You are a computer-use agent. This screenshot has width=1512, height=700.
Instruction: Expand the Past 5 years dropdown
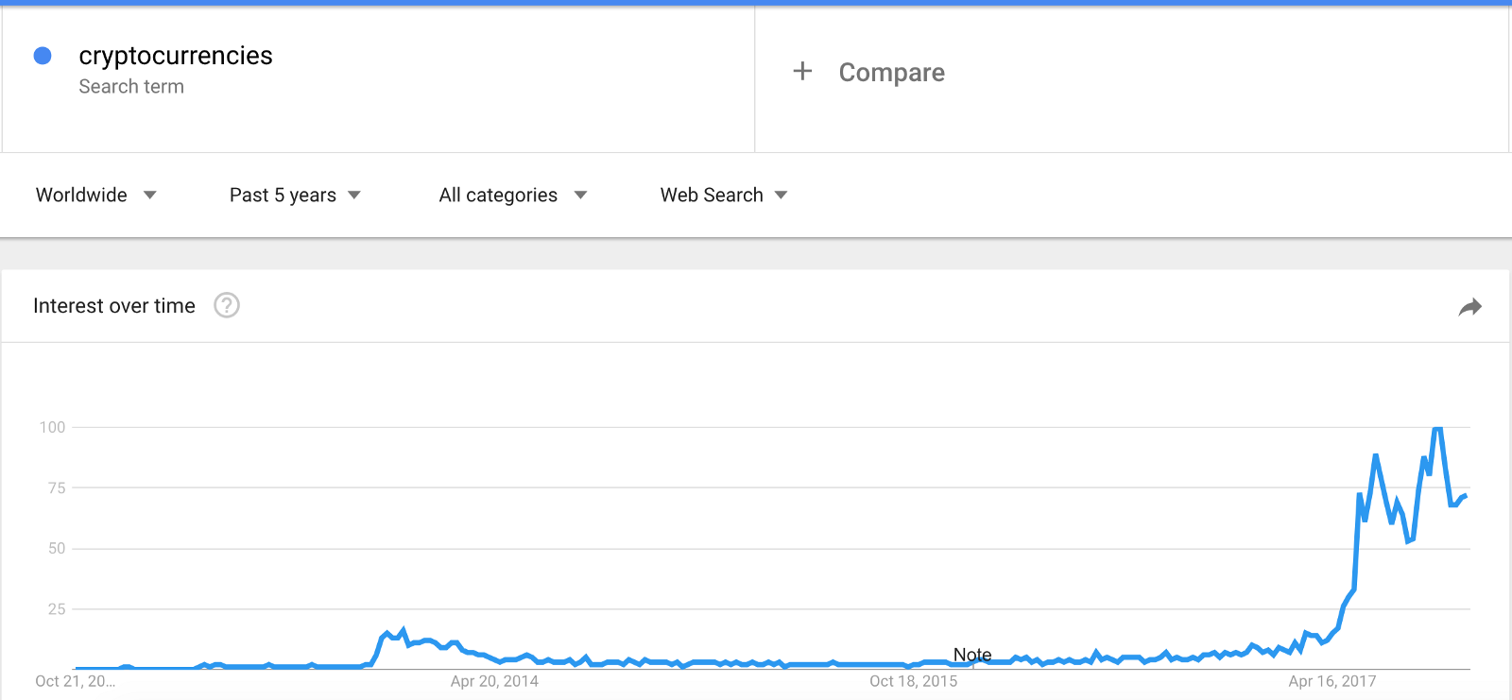tap(295, 195)
